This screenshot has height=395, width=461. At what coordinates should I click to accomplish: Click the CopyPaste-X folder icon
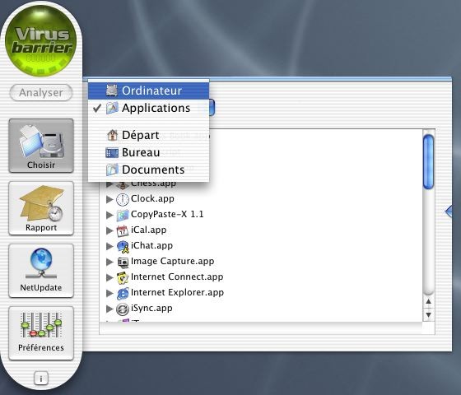[x=123, y=216]
